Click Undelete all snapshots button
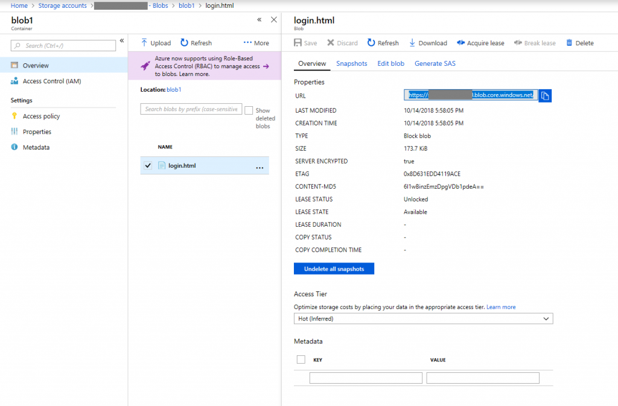618x406 pixels. pos(334,268)
